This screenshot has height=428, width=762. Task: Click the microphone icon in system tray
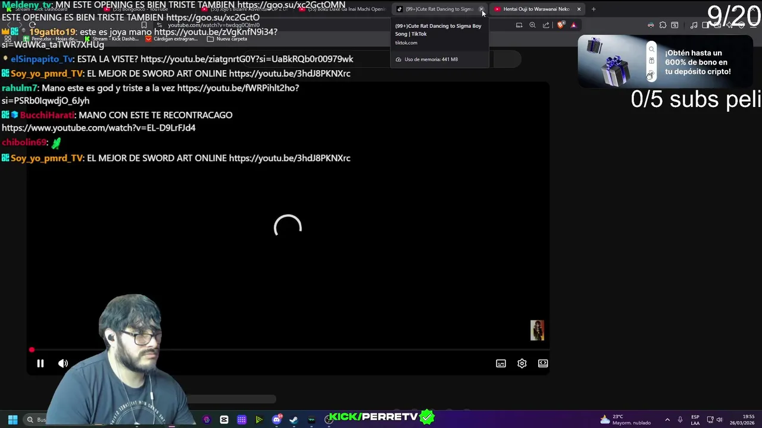[680, 420]
